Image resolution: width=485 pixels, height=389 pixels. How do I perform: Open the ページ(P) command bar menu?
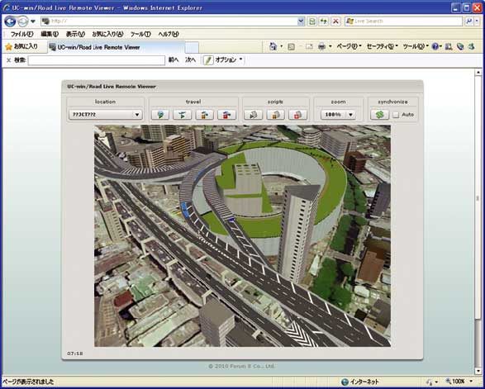point(349,47)
